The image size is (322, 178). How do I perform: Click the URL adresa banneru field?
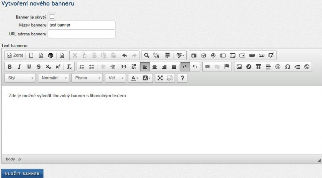click(81, 34)
